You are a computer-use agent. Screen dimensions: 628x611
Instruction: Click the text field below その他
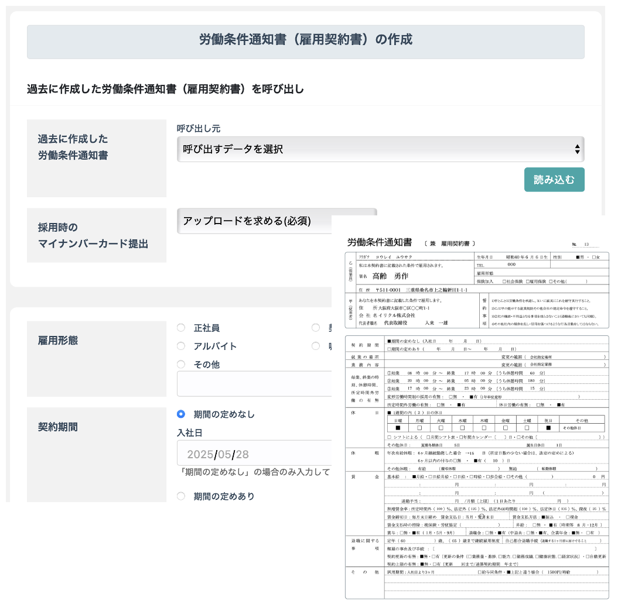pos(254,384)
